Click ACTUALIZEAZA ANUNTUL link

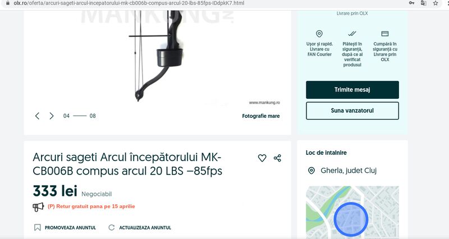coord(145,228)
